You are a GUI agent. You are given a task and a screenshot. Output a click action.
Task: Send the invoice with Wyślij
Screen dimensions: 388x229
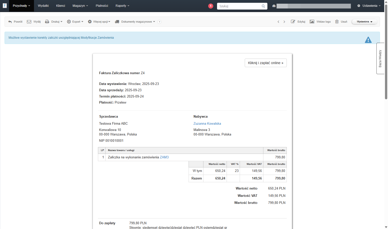tap(34, 22)
